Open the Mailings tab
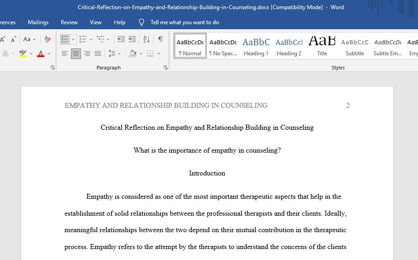 coord(38,22)
